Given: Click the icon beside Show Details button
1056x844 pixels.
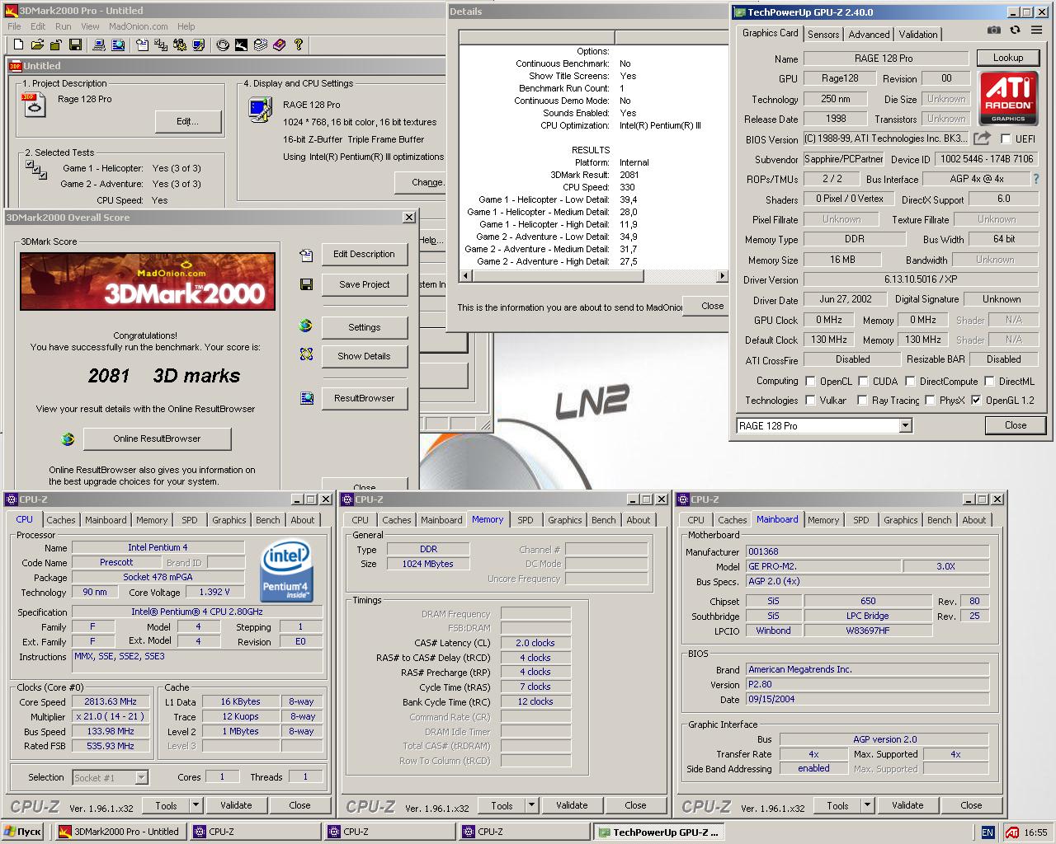Looking at the screenshot, I should tap(306, 354).
